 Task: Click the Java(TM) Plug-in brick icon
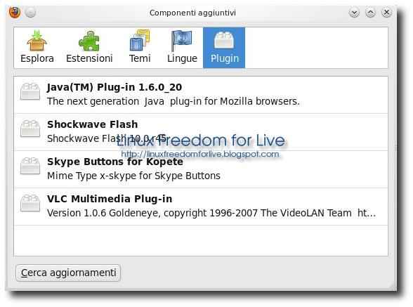[30, 91]
